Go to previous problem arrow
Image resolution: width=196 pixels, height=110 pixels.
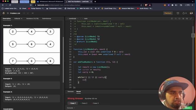coord(24,13)
